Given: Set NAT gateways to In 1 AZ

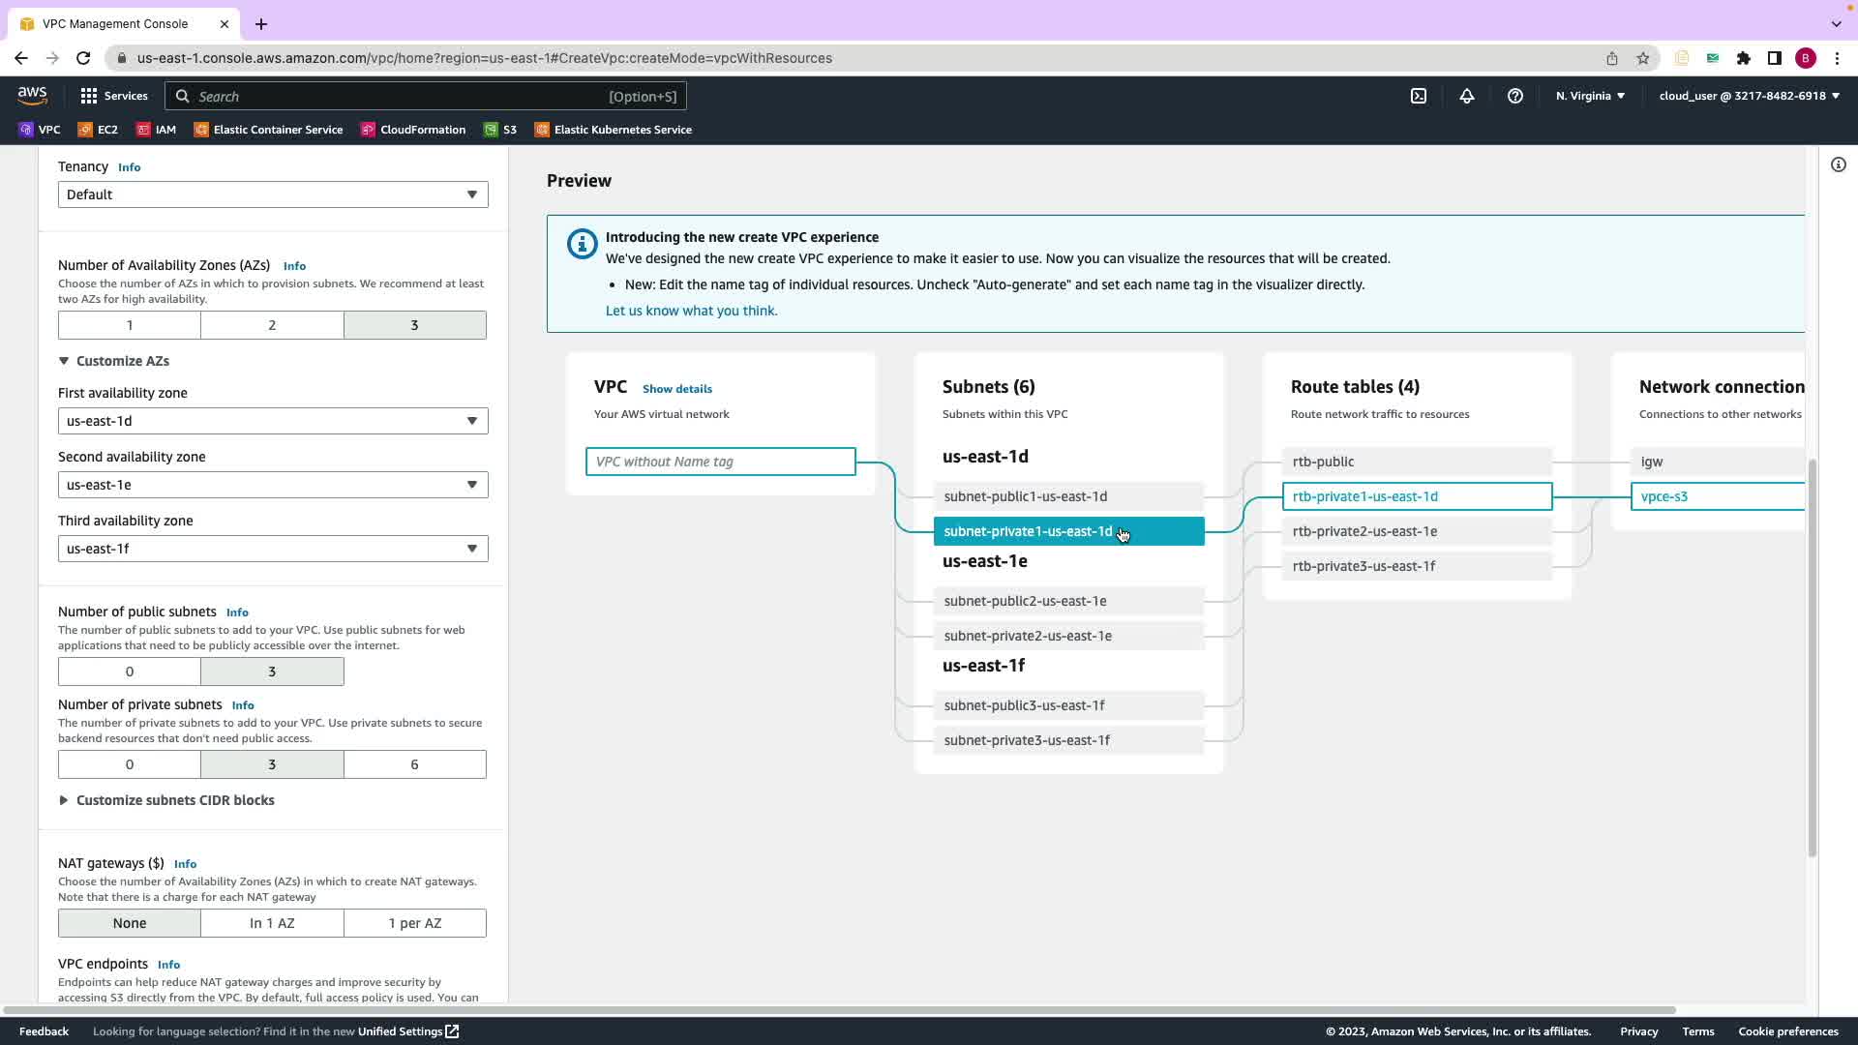Looking at the screenshot, I should pos(272,923).
